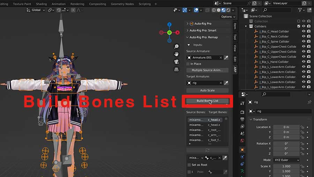Click eyedropper beside c_... bone field
The width and height of the screenshot is (314, 177).
pyautogui.click(x=225, y=158)
